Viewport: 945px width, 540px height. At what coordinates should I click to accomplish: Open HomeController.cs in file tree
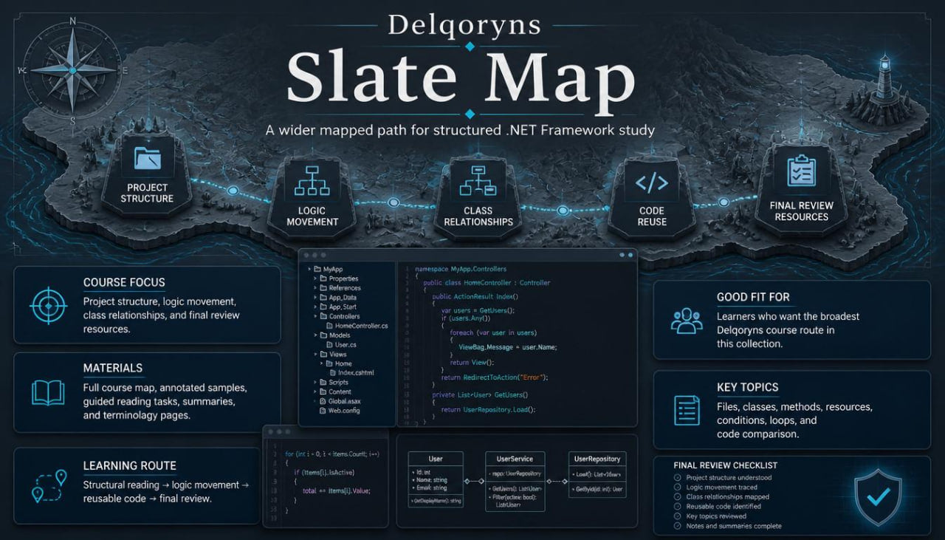[356, 326]
